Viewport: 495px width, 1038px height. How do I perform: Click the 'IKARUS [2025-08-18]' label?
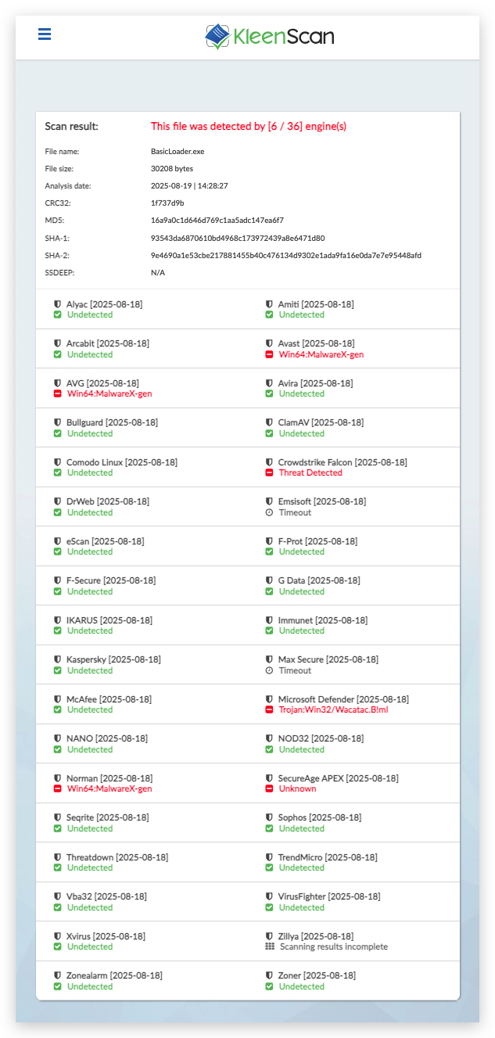pyautogui.click(x=109, y=620)
